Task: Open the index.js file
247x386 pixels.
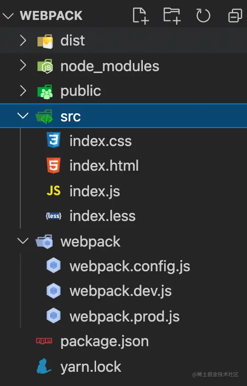Action: click(x=95, y=192)
